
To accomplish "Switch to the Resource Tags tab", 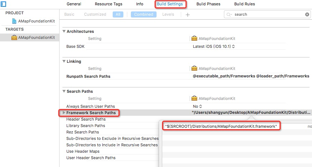I will tap(108, 4).
